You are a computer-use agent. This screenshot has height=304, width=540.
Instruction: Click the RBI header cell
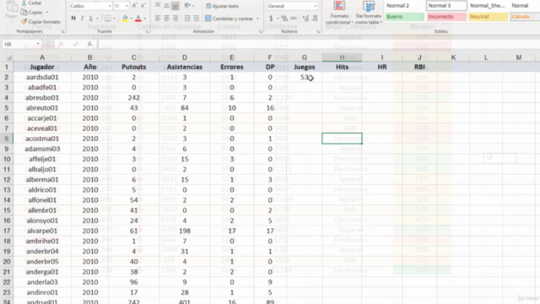pos(419,67)
